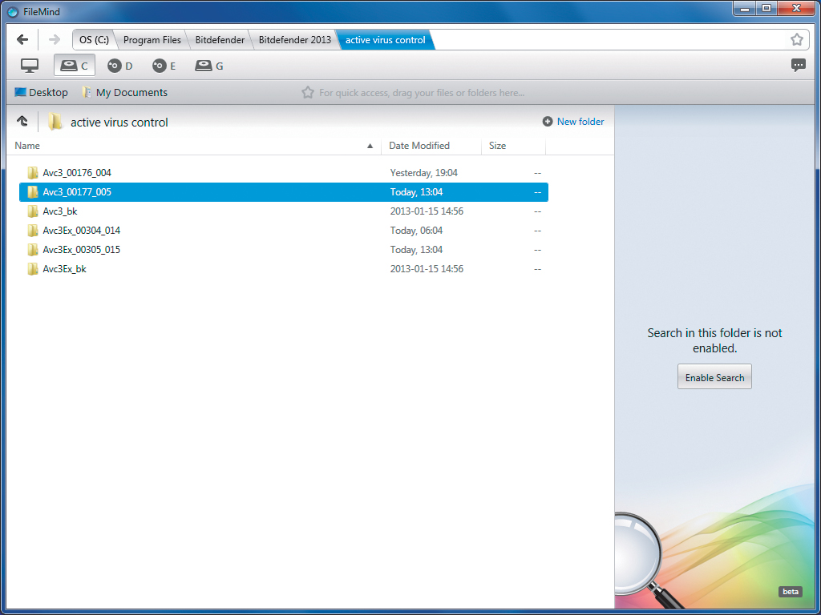
Task: Open the E drive
Action: [x=163, y=66]
